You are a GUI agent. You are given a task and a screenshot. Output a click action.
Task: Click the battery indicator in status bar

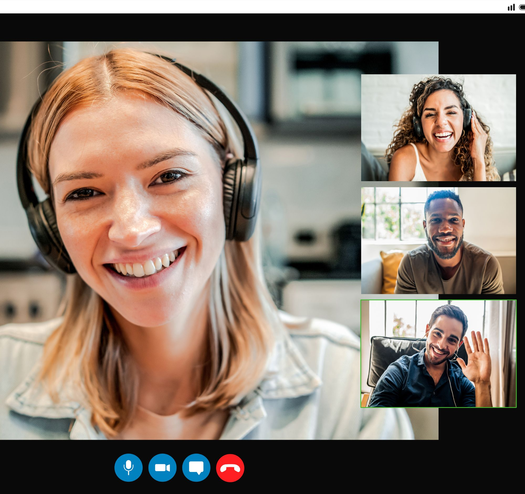coord(522,7)
